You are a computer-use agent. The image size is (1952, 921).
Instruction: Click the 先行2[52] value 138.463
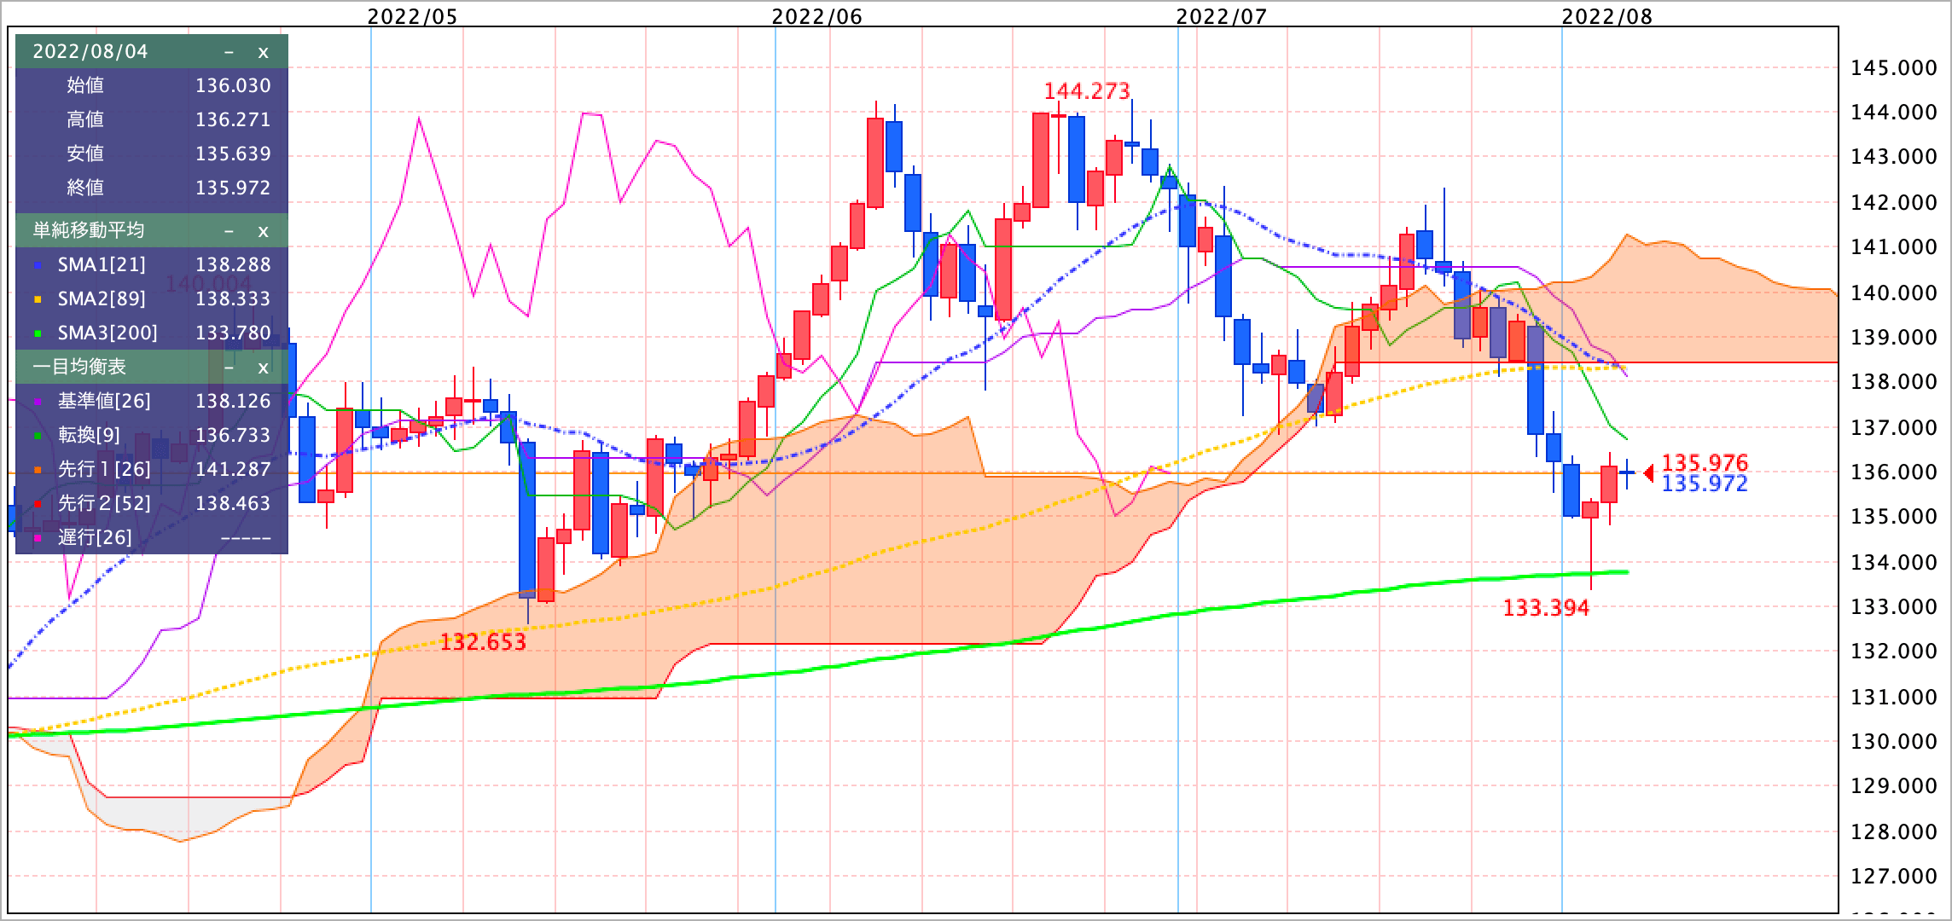click(x=233, y=503)
